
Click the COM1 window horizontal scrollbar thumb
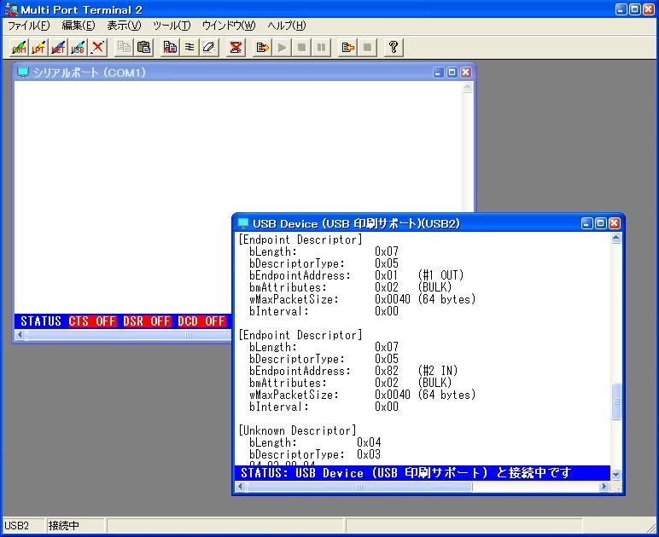[129, 335]
